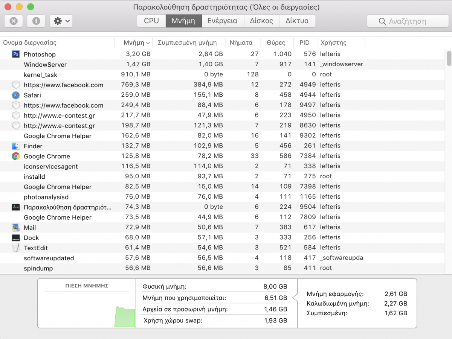Click PID value 576
Image resolution: width=452 pixels, height=339 pixels.
tap(310, 54)
